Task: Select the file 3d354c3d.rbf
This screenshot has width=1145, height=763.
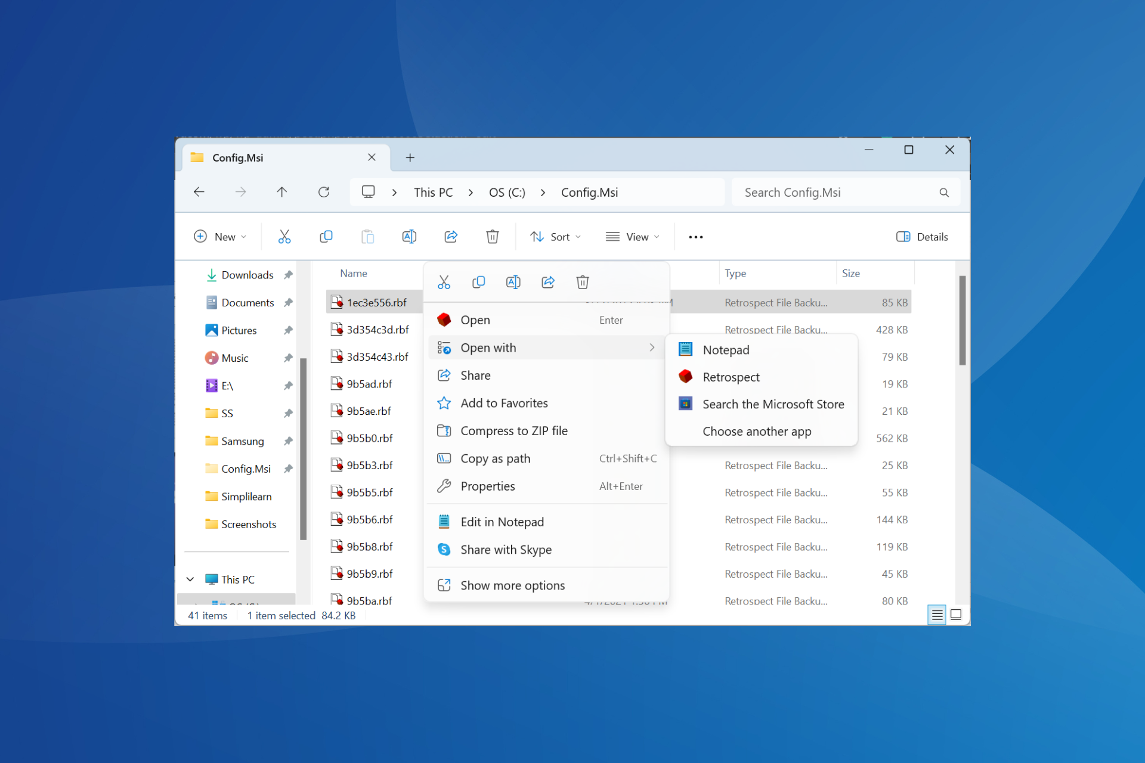Action: tap(378, 330)
